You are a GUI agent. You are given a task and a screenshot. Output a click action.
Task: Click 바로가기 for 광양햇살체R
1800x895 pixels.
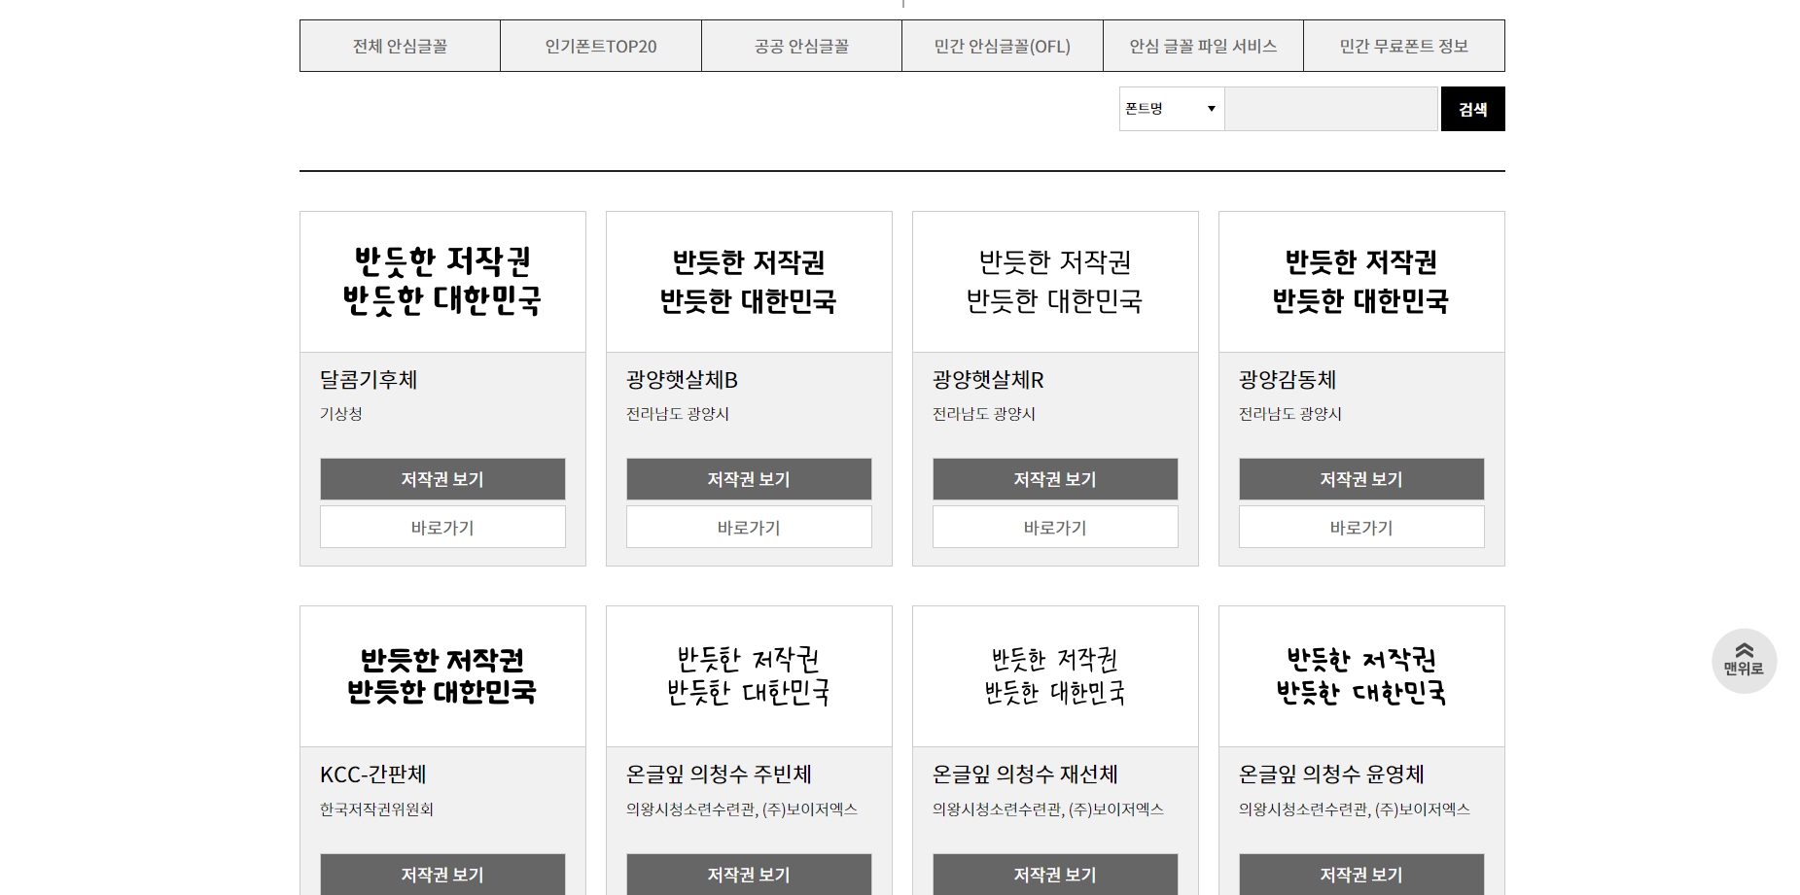[1055, 527]
